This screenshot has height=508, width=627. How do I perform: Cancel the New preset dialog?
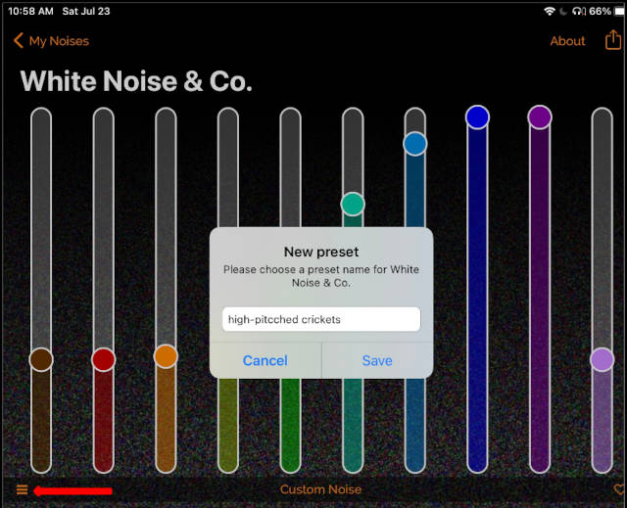[x=265, y=360]
